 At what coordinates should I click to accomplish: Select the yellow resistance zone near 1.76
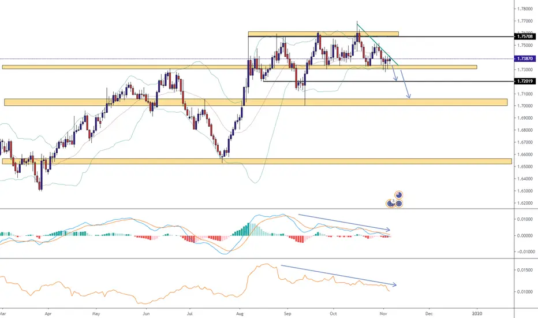(x=323, y=34)
